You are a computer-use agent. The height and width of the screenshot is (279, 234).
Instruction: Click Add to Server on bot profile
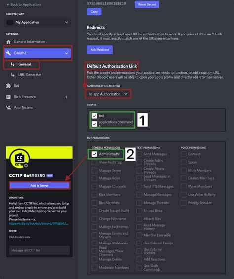39,185
